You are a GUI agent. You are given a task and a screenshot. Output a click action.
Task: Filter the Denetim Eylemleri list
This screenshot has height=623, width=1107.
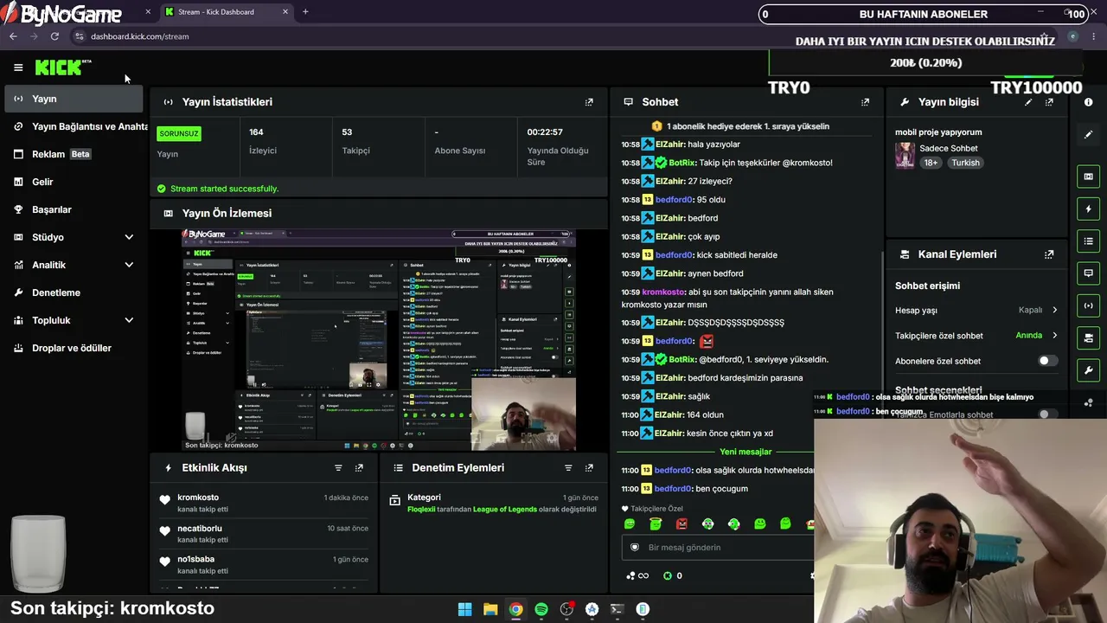568,468
